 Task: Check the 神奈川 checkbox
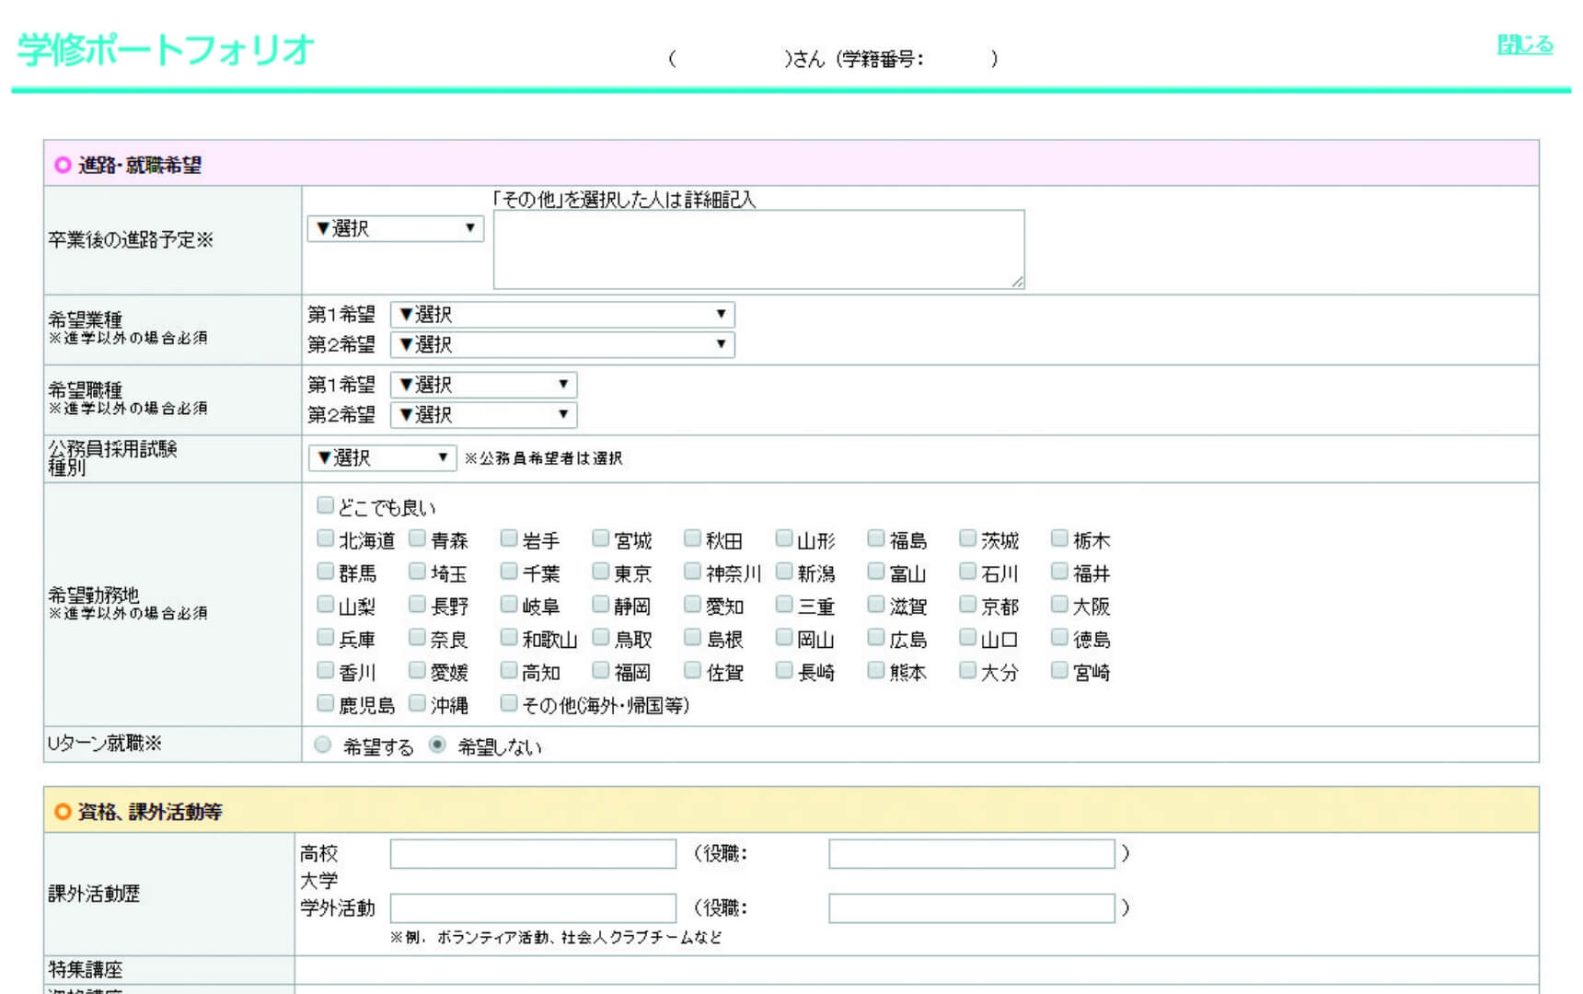(x=693, y=572)
